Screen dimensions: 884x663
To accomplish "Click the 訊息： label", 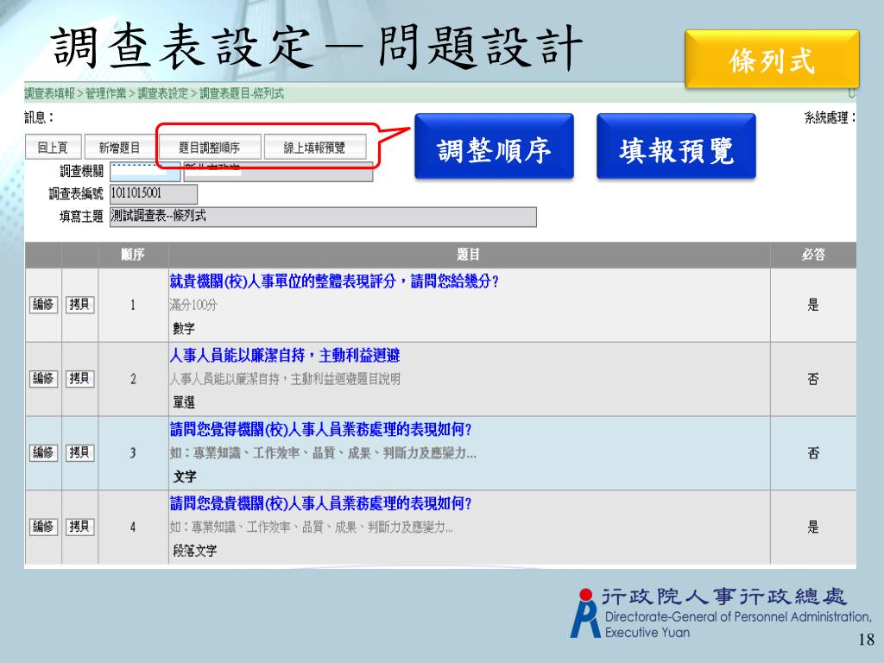I will [x=39, y=117].
